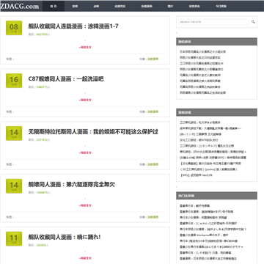Click the view count 2251652人

43,140
